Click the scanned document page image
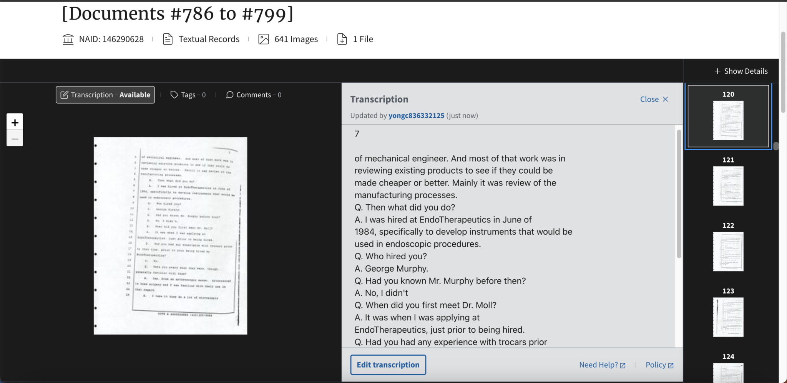787x383 pixels. 170,235
